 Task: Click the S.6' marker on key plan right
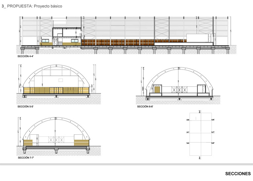point(213,120)
